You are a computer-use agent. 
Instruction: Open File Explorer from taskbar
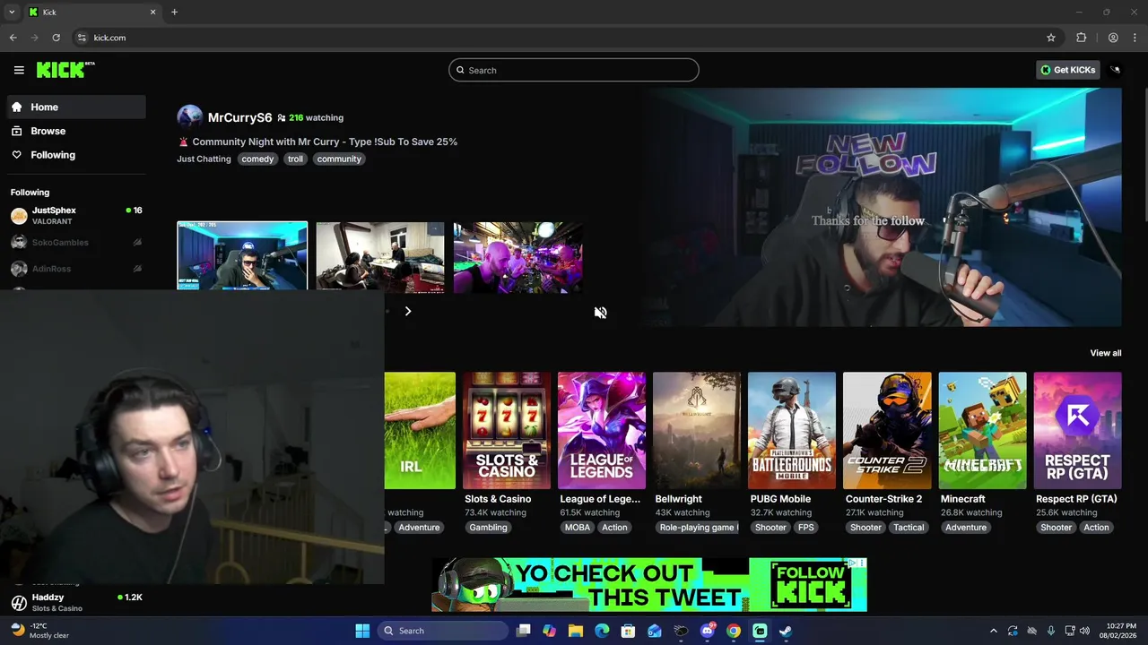576,631
